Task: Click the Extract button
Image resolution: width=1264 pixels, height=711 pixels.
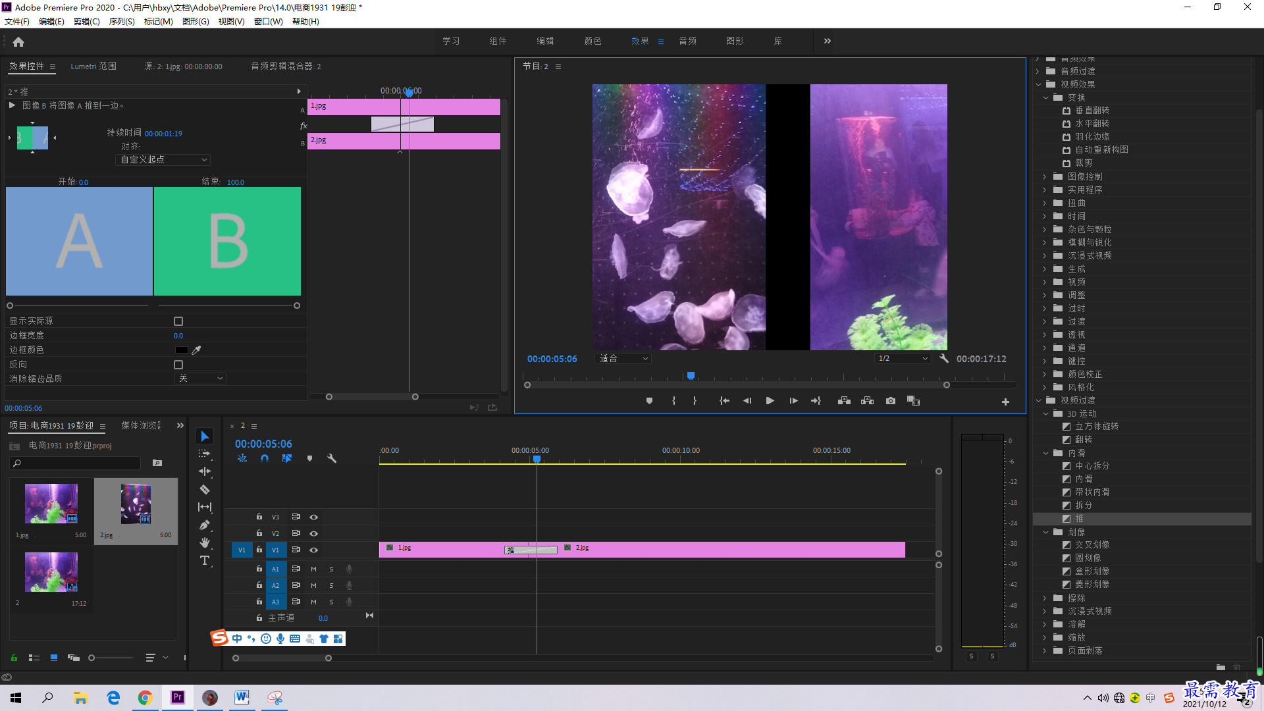Action: [867, 401]
